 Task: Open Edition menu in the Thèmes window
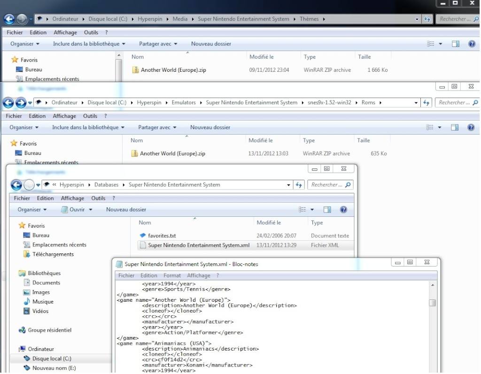click(38, 32)
